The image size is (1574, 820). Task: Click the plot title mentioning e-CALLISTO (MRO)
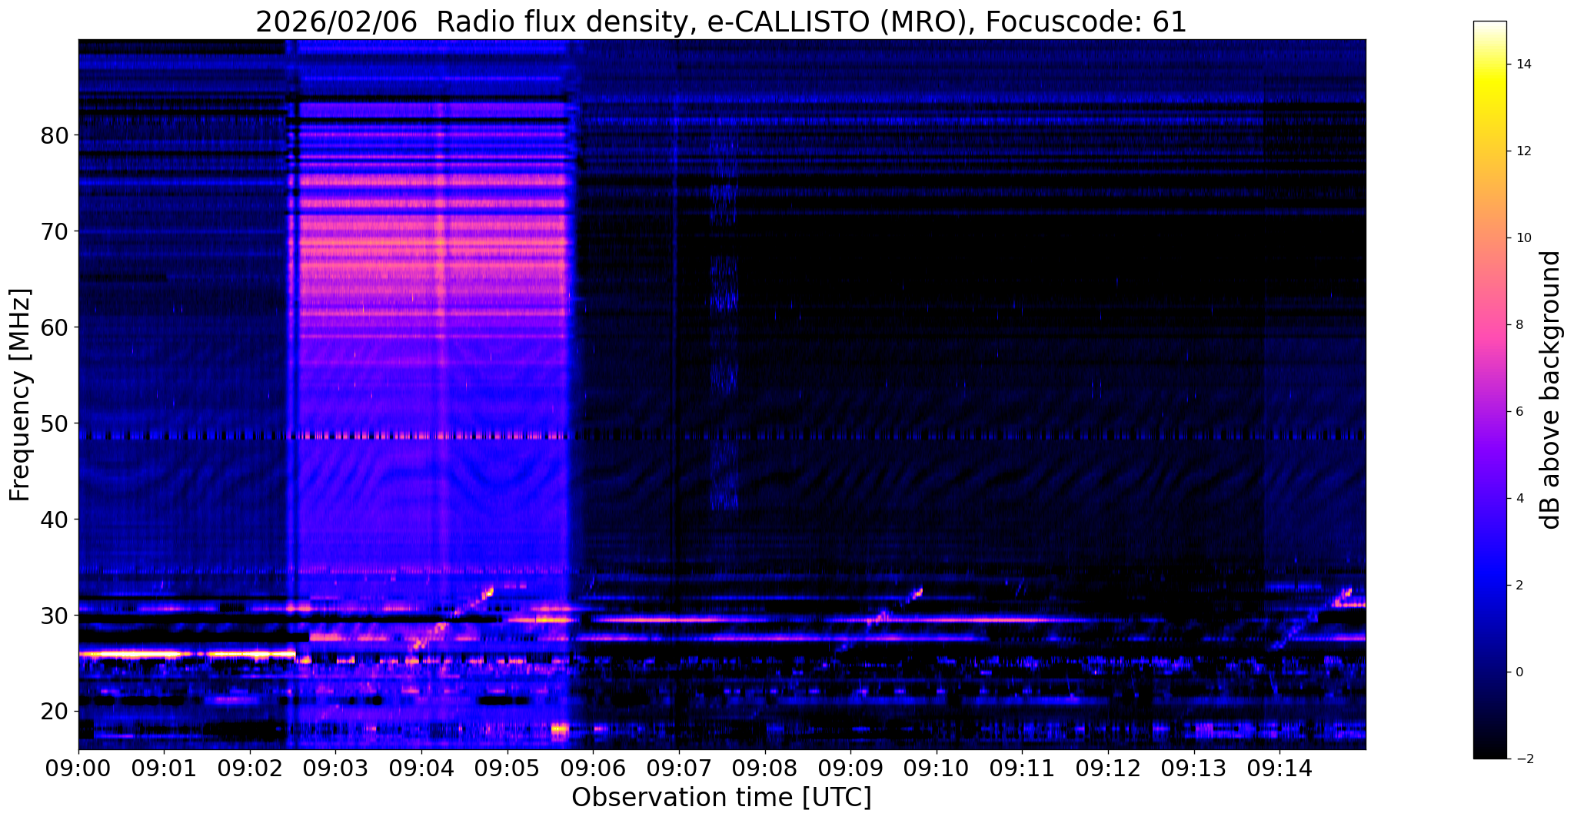721,22
